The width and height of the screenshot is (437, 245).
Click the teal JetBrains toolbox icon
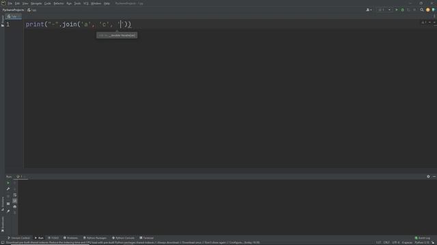click(x=434, y=10)
